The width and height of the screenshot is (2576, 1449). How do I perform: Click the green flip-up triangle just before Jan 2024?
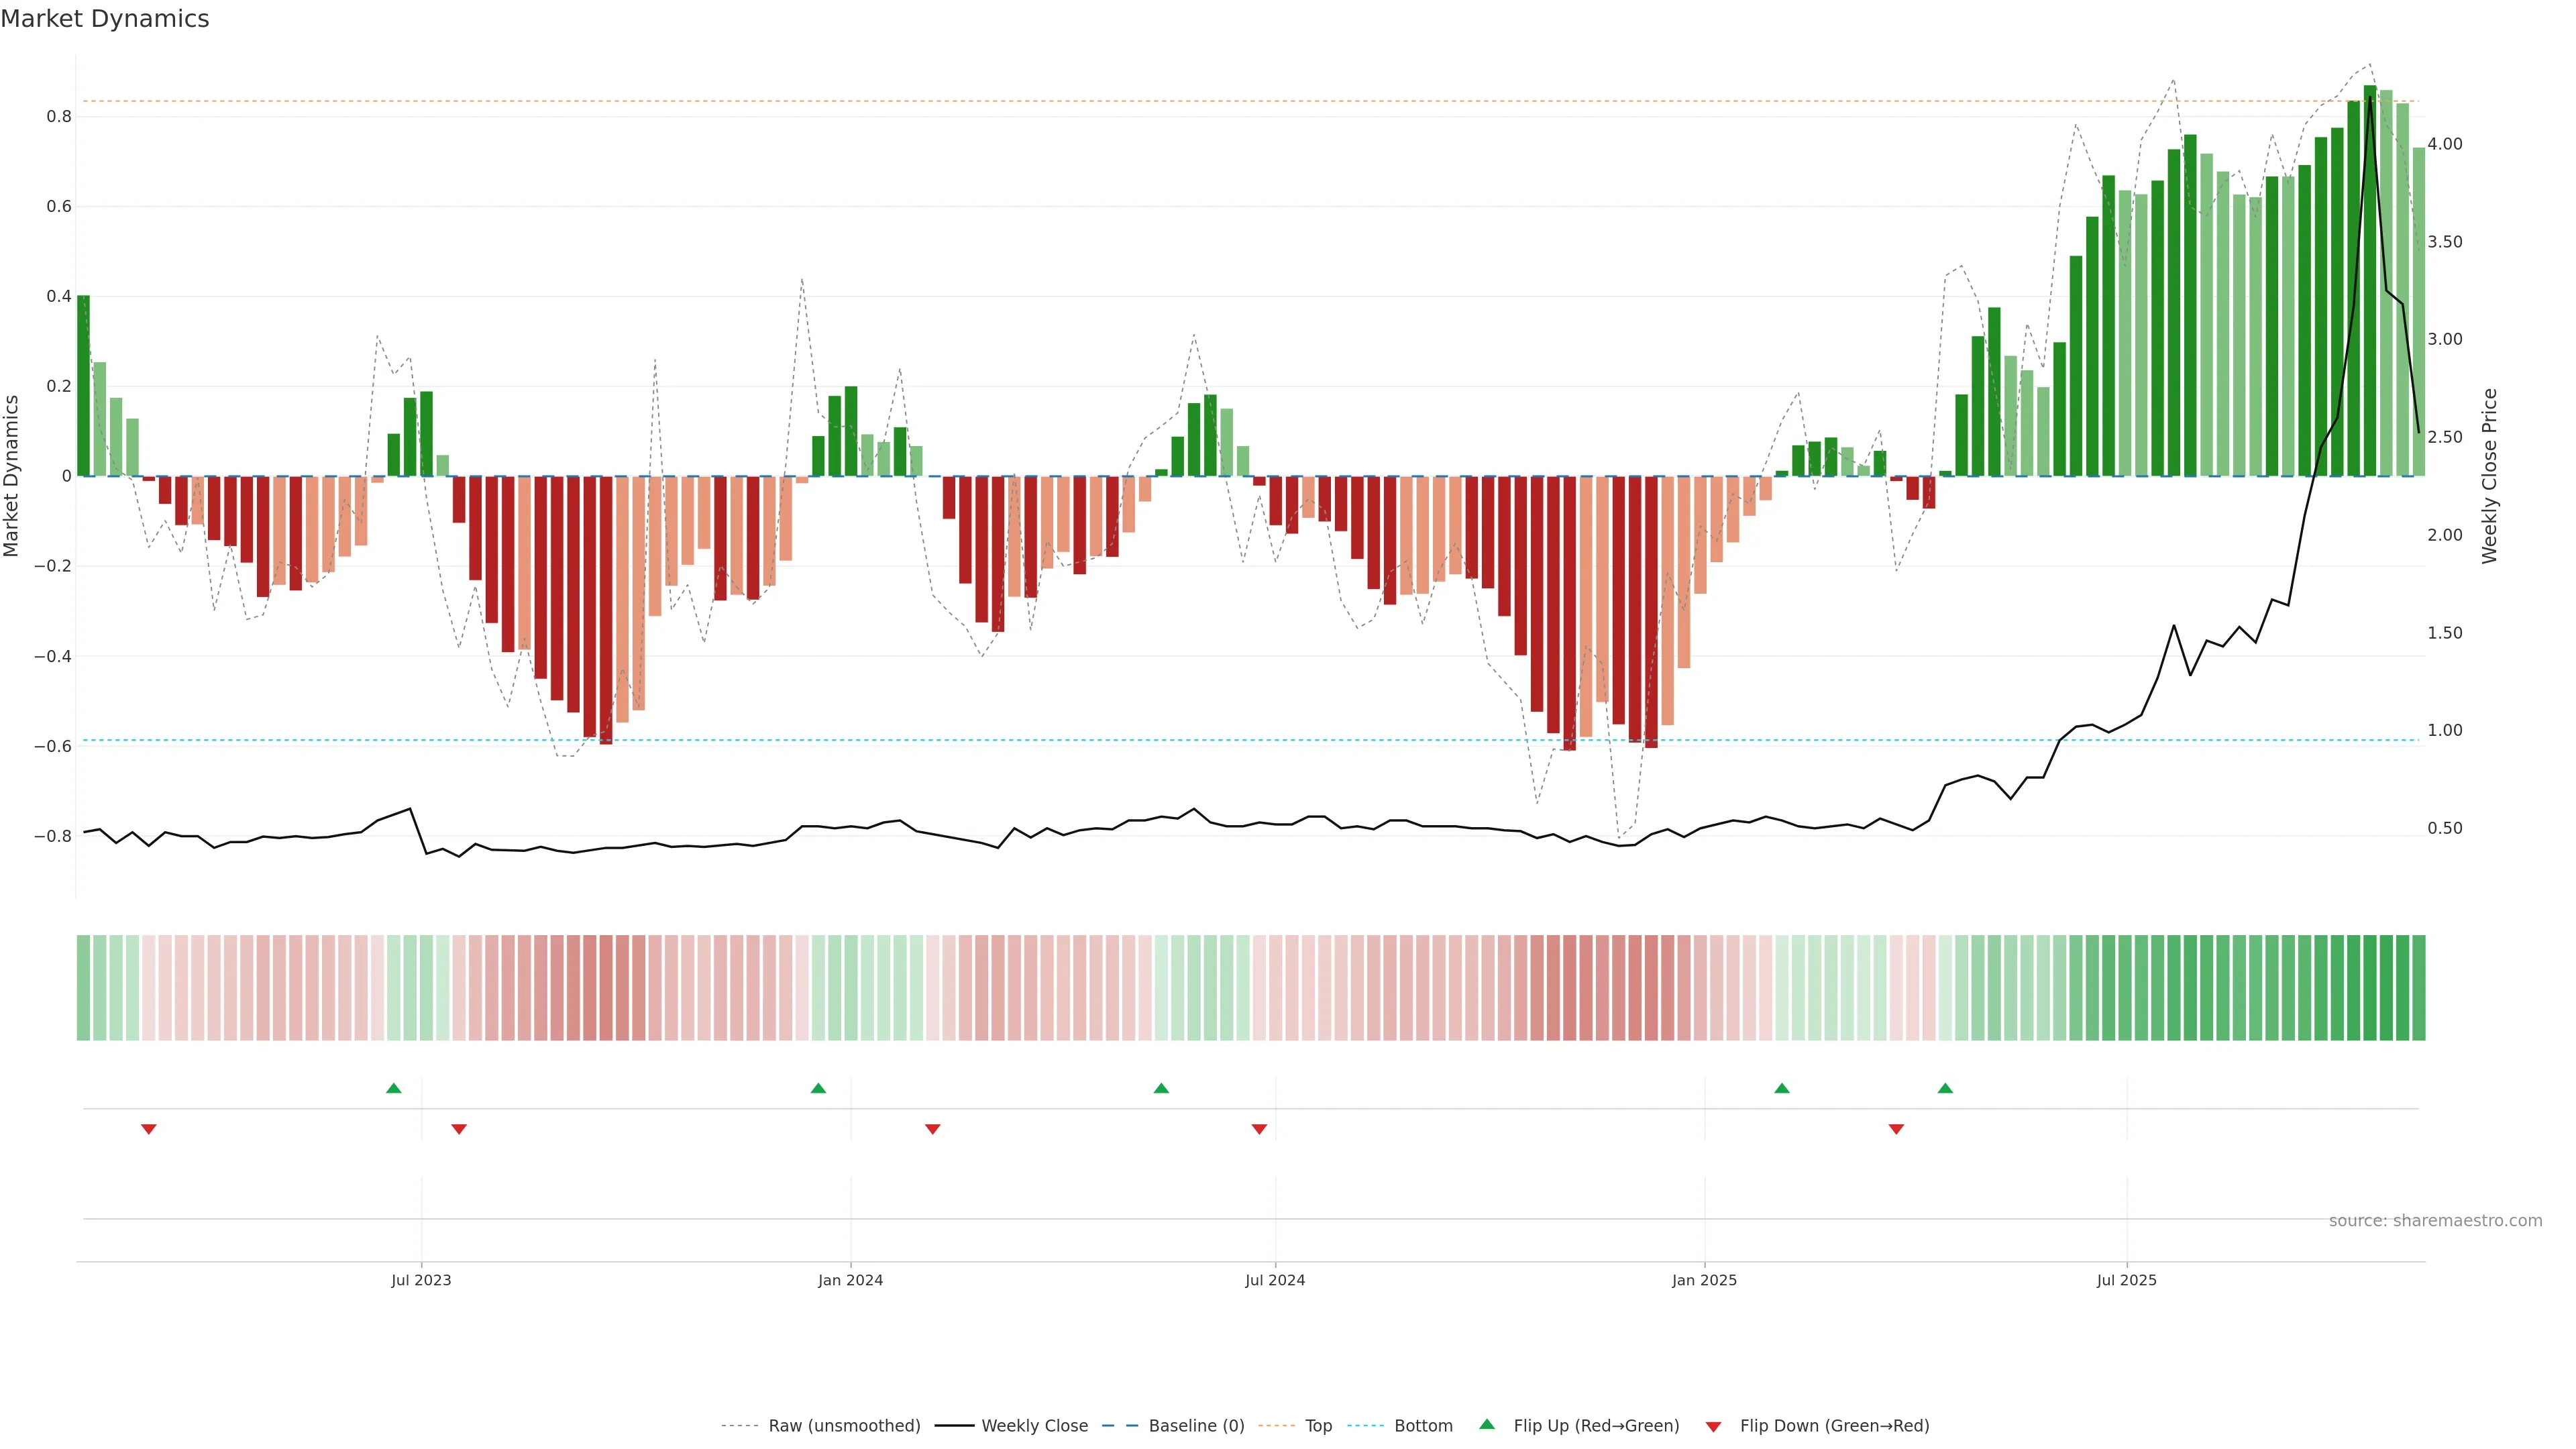(818, 1088)
